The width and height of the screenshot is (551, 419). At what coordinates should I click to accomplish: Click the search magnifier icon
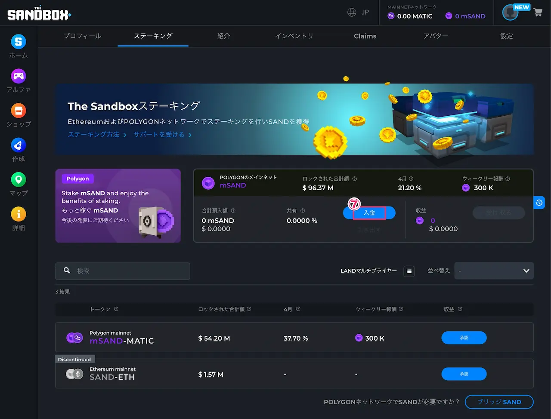[67, 270]
